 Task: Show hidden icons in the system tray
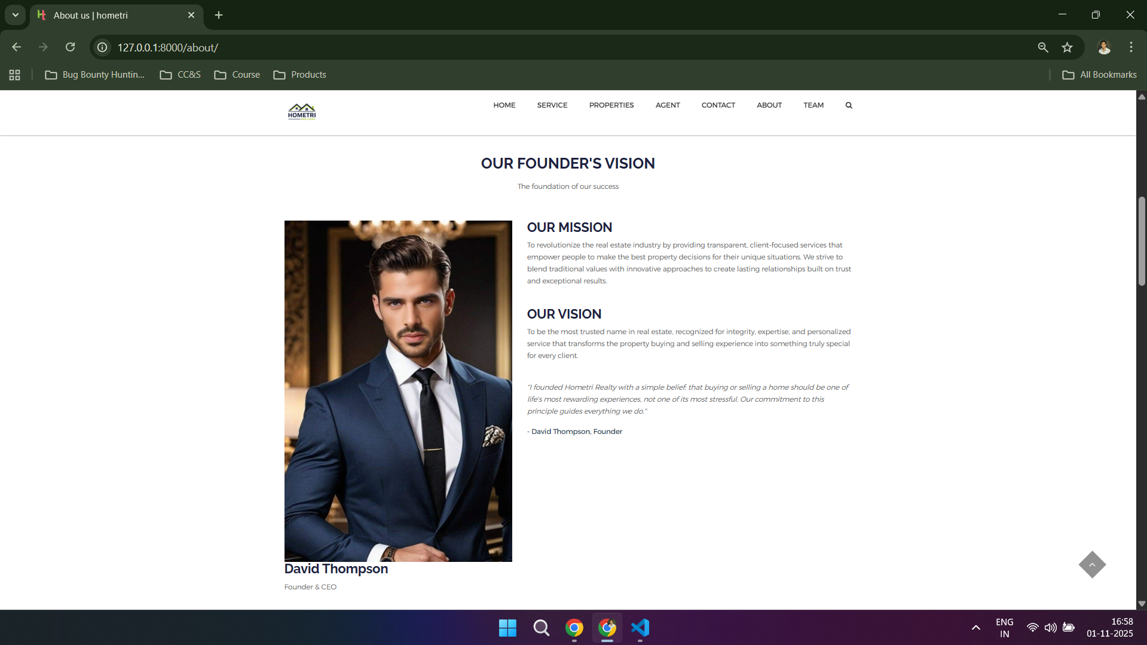[x=975, y=628]
